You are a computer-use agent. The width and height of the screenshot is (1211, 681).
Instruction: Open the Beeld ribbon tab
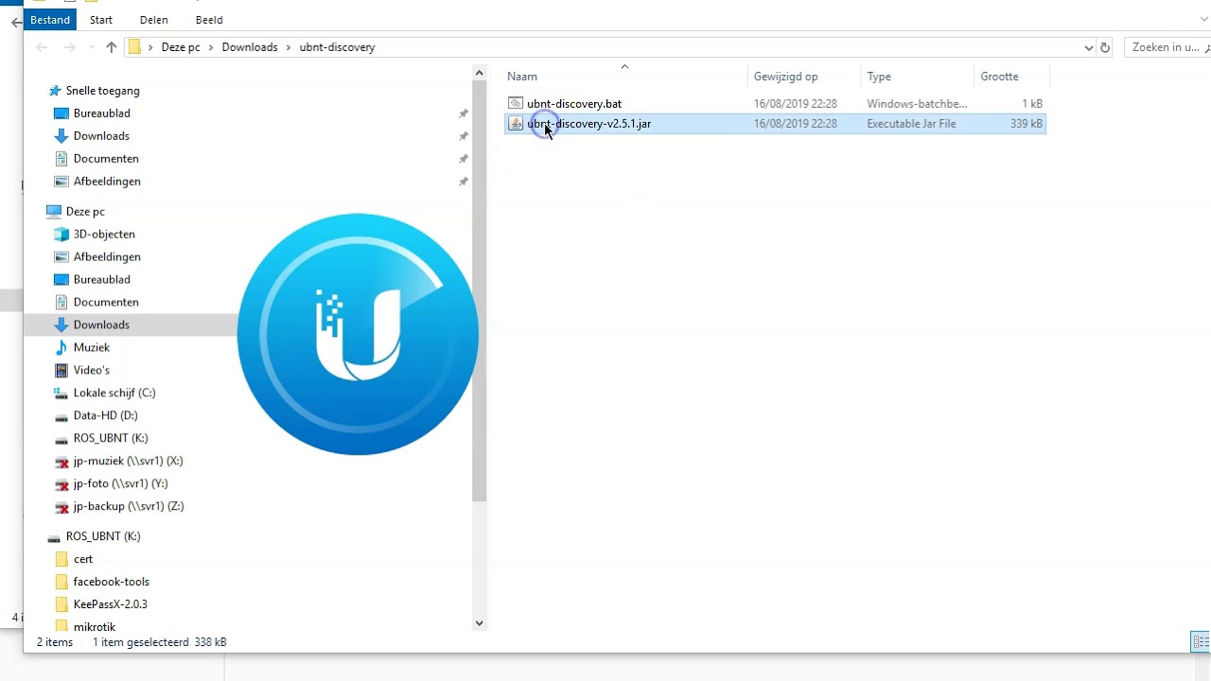tap(209, 20)
